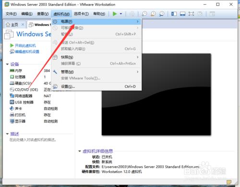Click the message icon in status bar corner
240x187 pixels.
(x=229, y=182)
